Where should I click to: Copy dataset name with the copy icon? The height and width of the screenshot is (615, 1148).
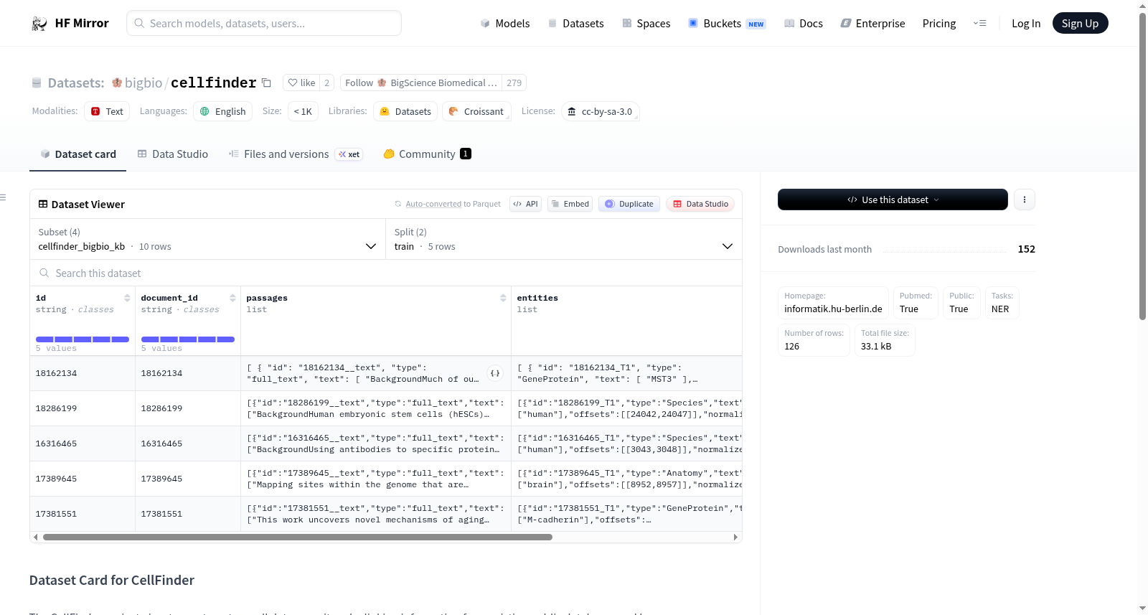(266, 83)
